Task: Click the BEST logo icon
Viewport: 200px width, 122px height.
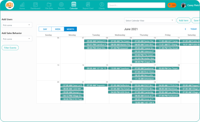Action: [10, 5]
